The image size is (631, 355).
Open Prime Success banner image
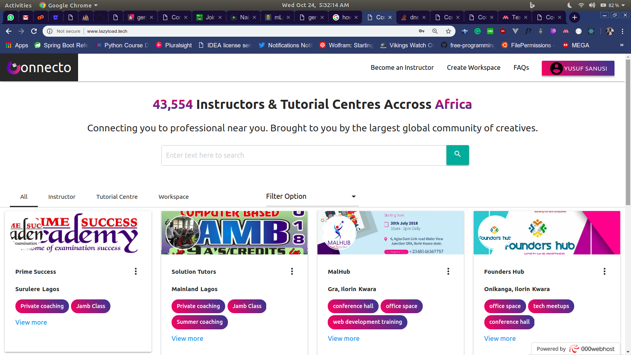[x=78, y=233]
